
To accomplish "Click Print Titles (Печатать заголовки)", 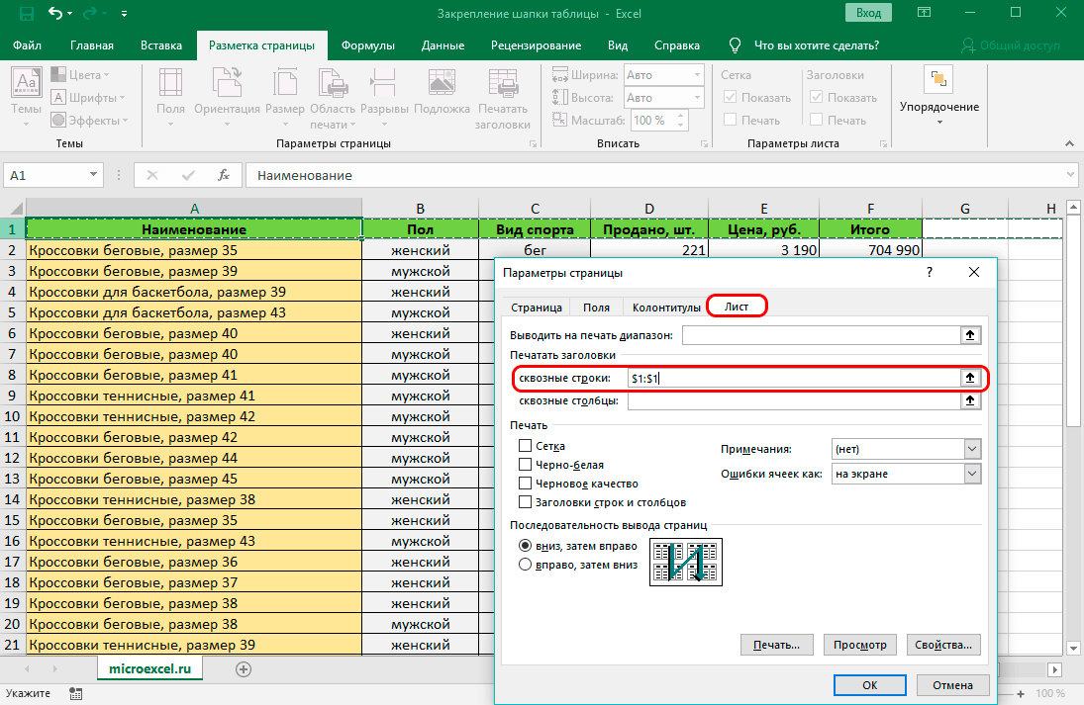I will tap(503, 98).
